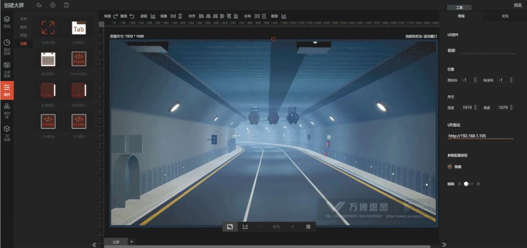This screenshot has height=248, width=527.
Task: Zoom in canvas with plus button
Action: [x=293, y=227]
